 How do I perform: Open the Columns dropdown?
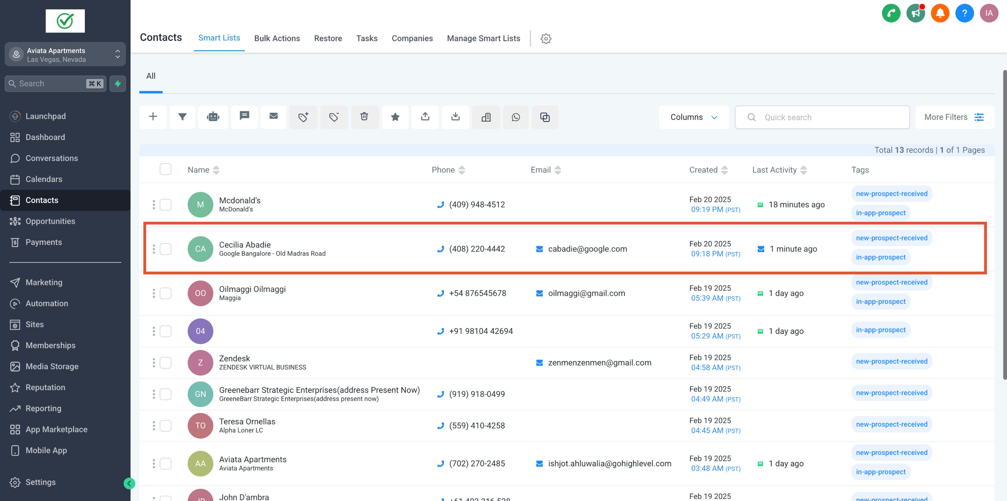tap(694, 117)
